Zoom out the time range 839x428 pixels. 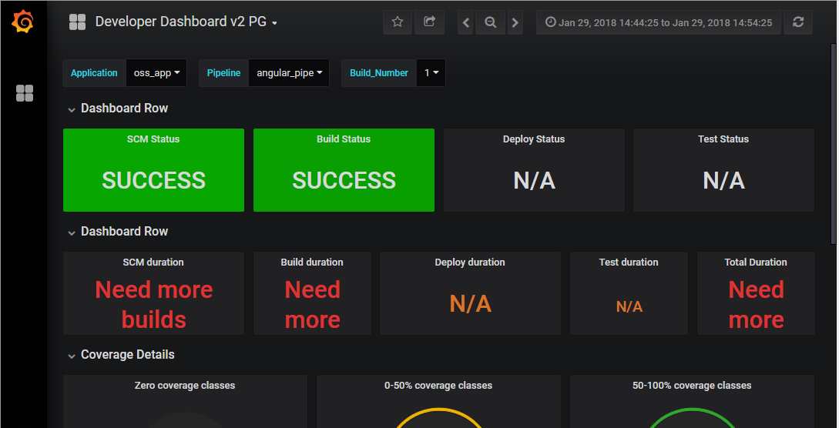click(x=490, y=23)
